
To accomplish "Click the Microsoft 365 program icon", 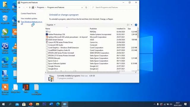I will (47, 37).
